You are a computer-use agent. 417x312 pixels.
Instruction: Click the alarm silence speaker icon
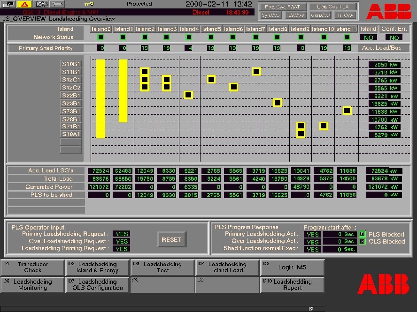click(41, 4)
